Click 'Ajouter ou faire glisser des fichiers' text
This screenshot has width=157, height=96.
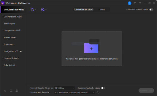click(x=92, y=59)
